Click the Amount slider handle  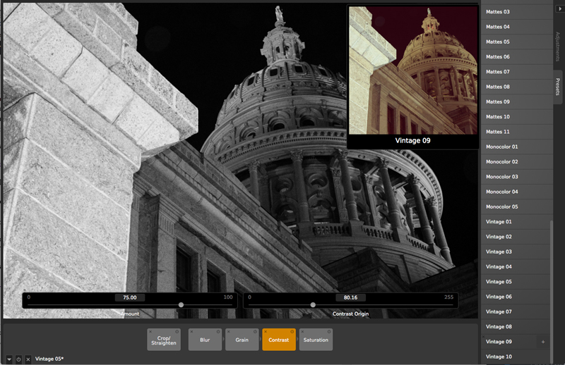[182, 305]
